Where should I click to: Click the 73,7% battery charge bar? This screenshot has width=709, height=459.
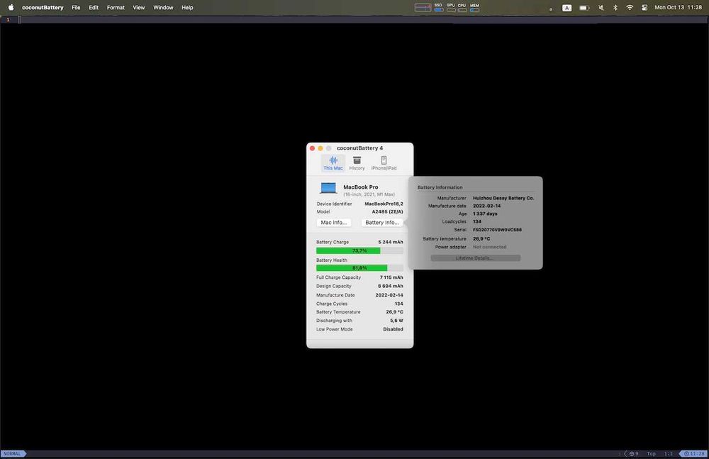(x=359, y=250)
